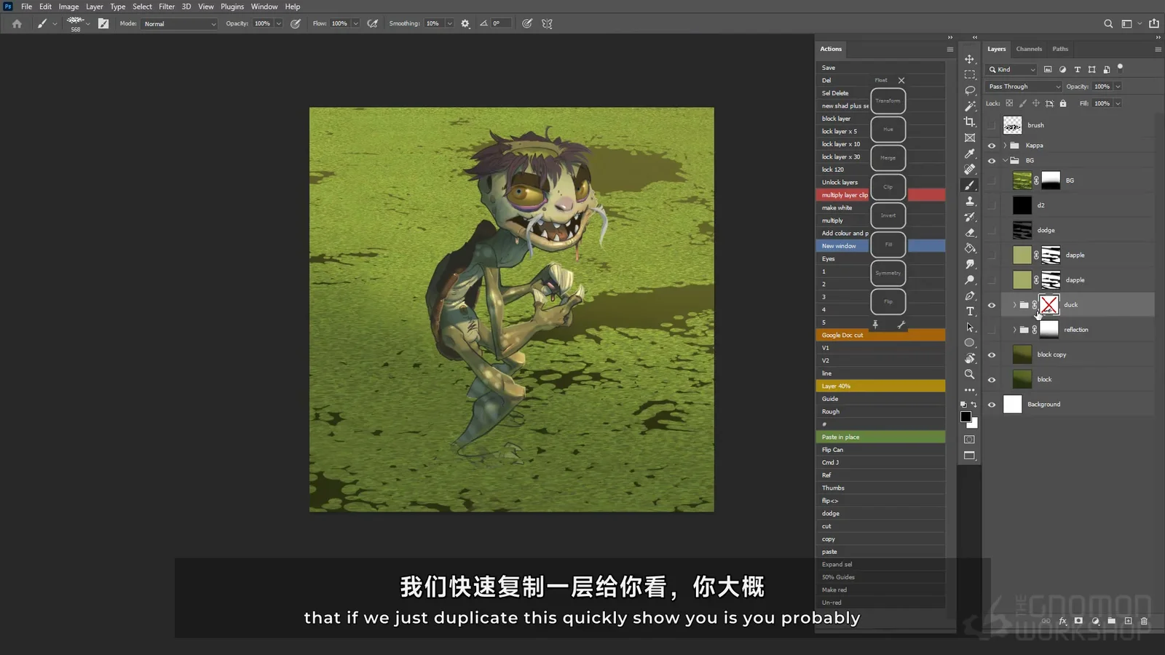Run the Paste in place action
The image size is (1165, 655).
point(880,437)
